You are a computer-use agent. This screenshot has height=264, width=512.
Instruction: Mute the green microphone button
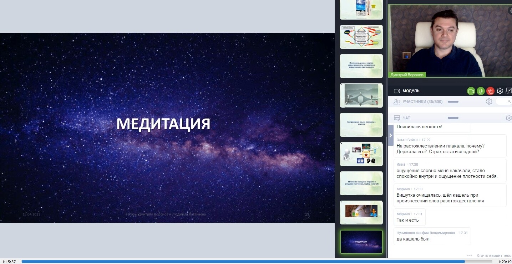(481, 91)
